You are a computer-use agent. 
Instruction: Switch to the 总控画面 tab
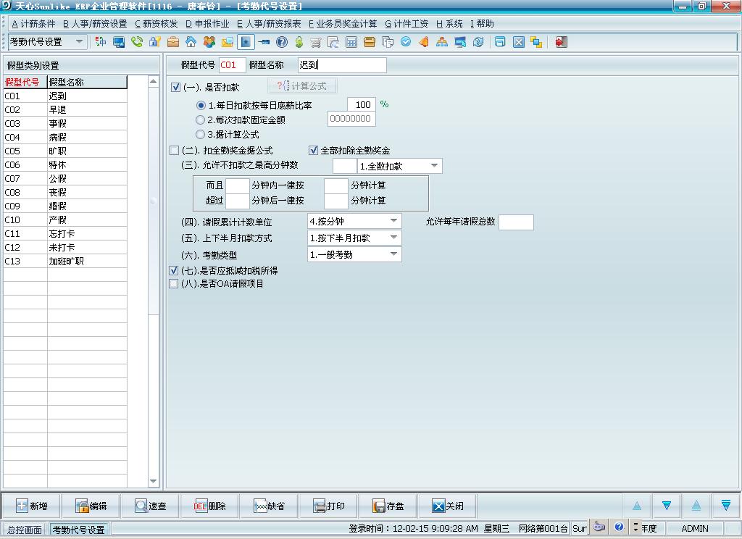(24, 529)
